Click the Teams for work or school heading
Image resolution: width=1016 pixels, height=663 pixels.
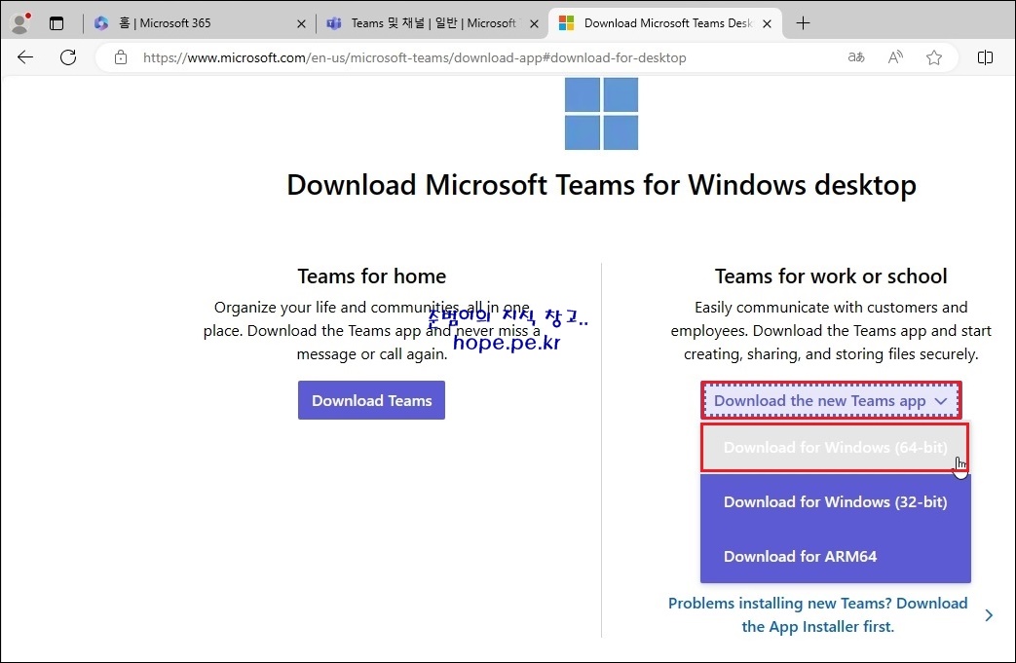click(831, 276)
